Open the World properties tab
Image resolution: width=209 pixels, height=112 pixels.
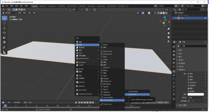[x=174, y=67]
